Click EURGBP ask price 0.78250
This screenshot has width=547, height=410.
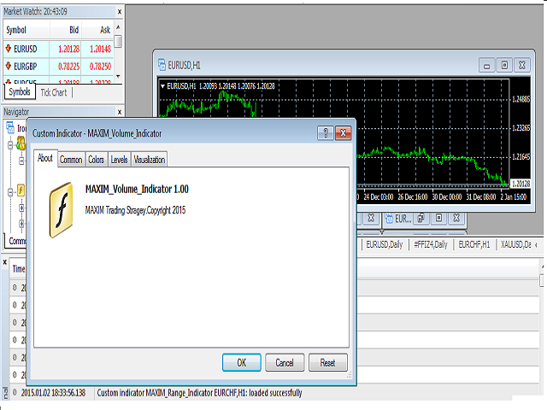coord(100,66)
